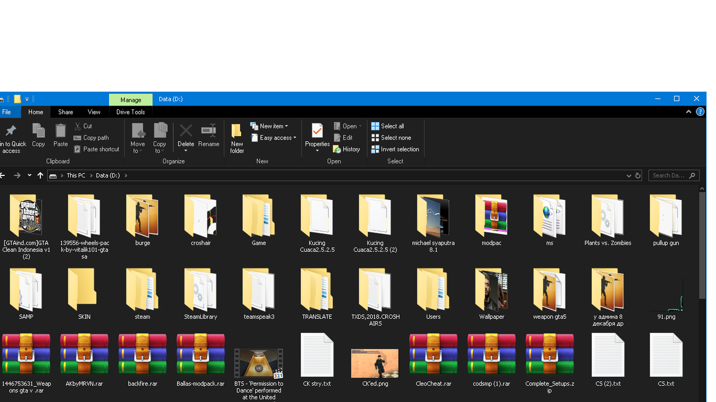The width and height of the screenshot is (716, 402).
Task: Expand the address bar history dropdown
Action: [x=629, y=175]
